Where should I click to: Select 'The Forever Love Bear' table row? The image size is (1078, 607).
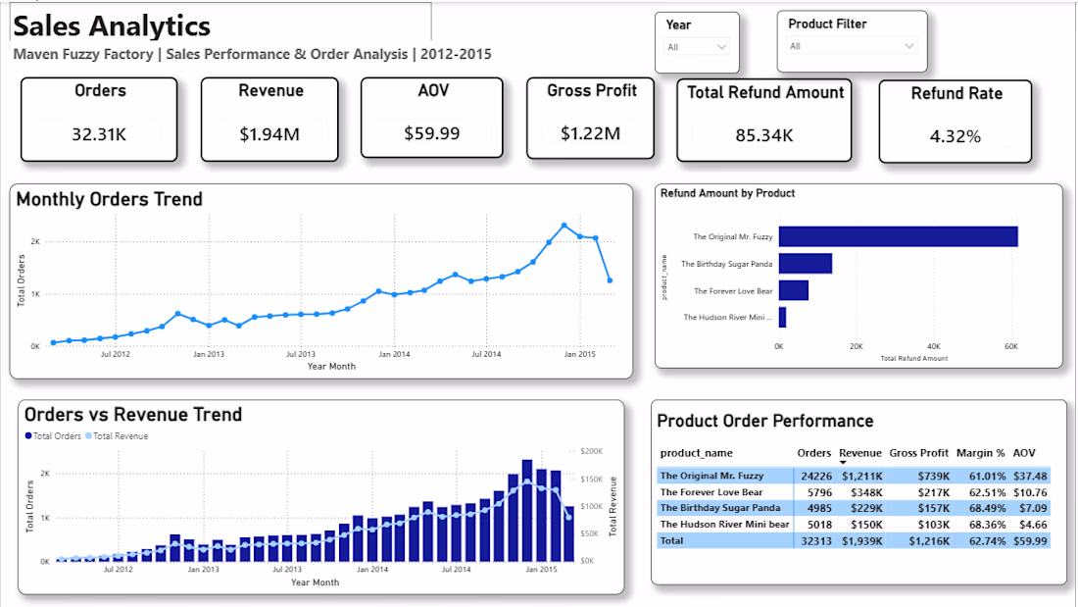854,492
